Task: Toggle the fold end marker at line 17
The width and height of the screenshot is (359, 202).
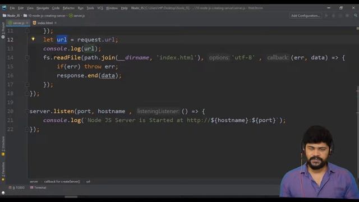Action: [x=27, y=85]
